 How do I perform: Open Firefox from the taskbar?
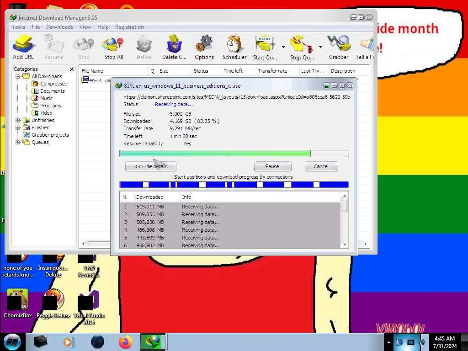click(x=126, y=342)
